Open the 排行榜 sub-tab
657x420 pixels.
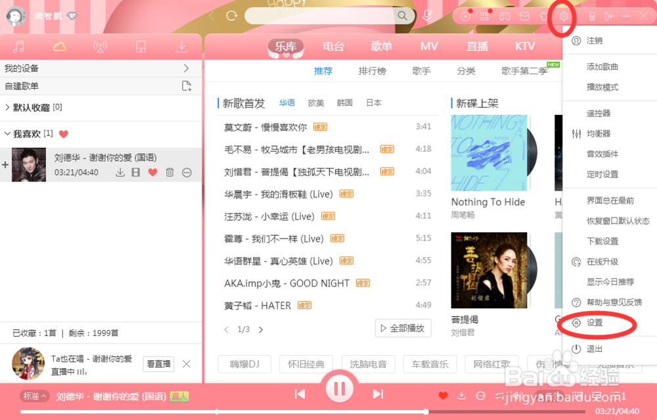(x=372, y=71)
